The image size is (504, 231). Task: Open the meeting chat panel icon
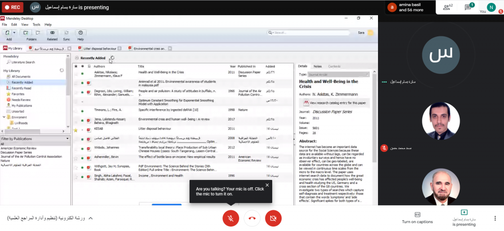469,7
